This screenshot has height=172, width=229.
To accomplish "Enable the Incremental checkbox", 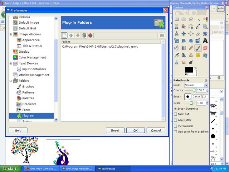I will [x=175, y=126].
